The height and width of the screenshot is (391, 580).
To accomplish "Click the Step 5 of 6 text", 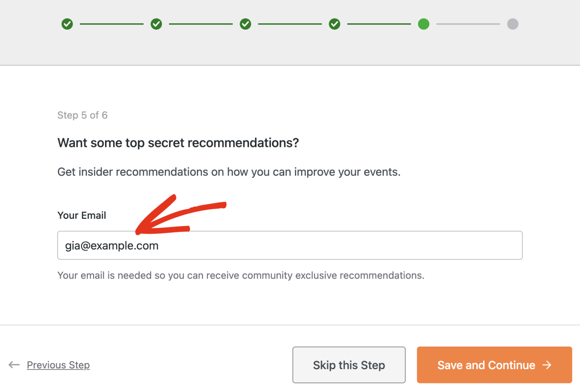I will [x=82, y=115].
